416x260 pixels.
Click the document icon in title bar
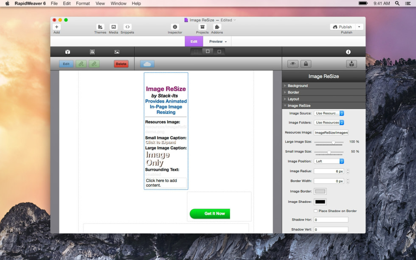186,20
